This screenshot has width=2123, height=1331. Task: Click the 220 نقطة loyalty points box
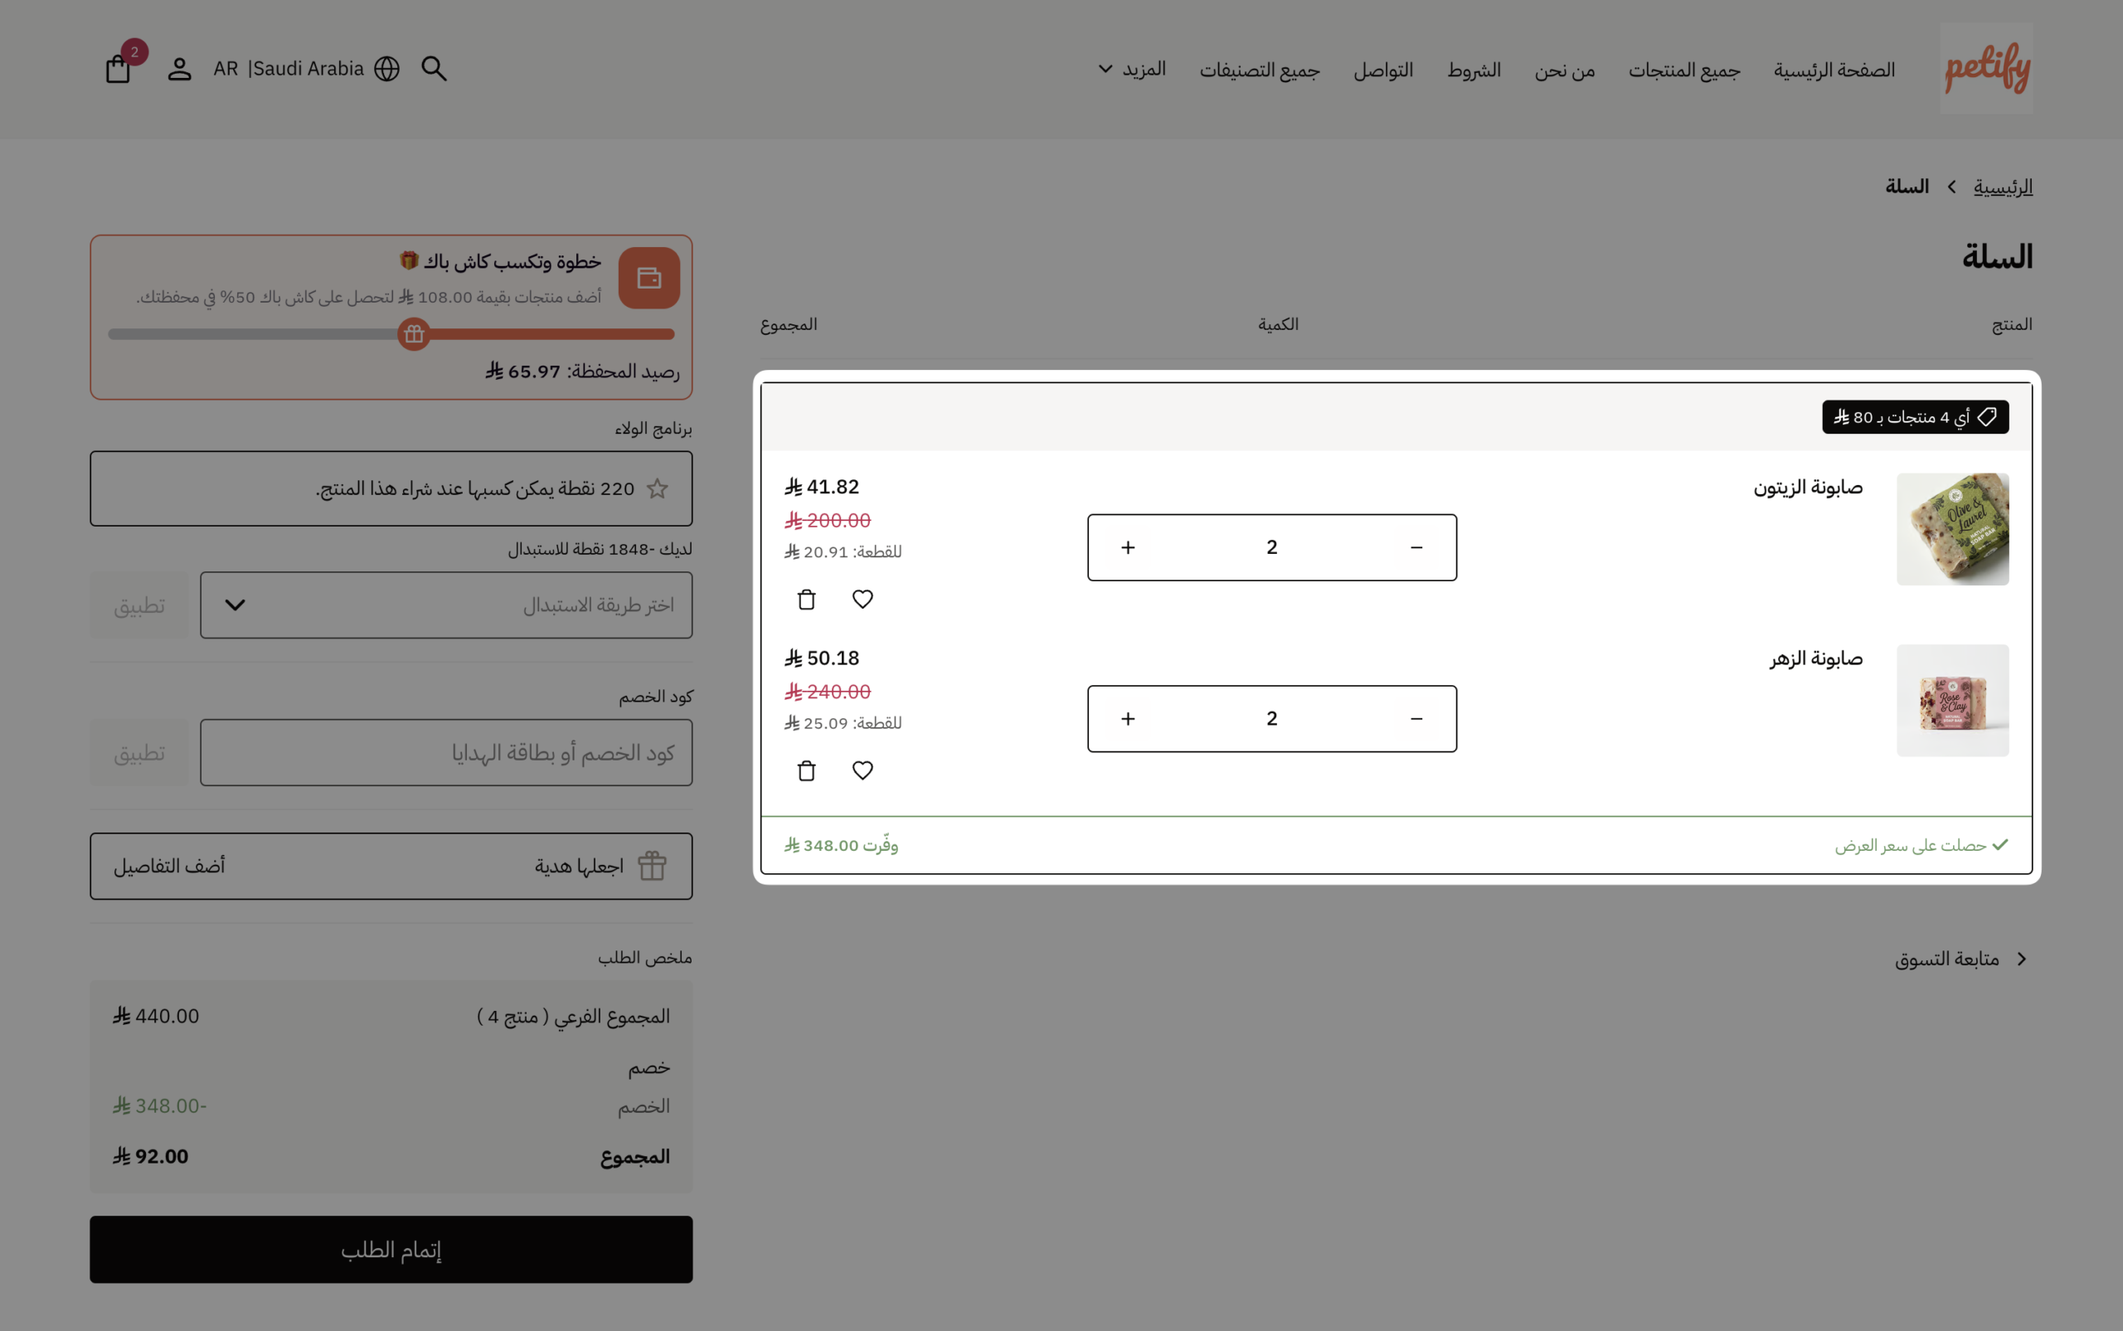[391, 488]
